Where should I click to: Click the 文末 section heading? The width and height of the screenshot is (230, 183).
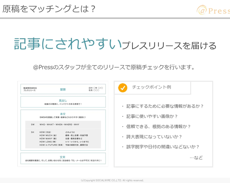pyautogui.click(x=63, y=157)
